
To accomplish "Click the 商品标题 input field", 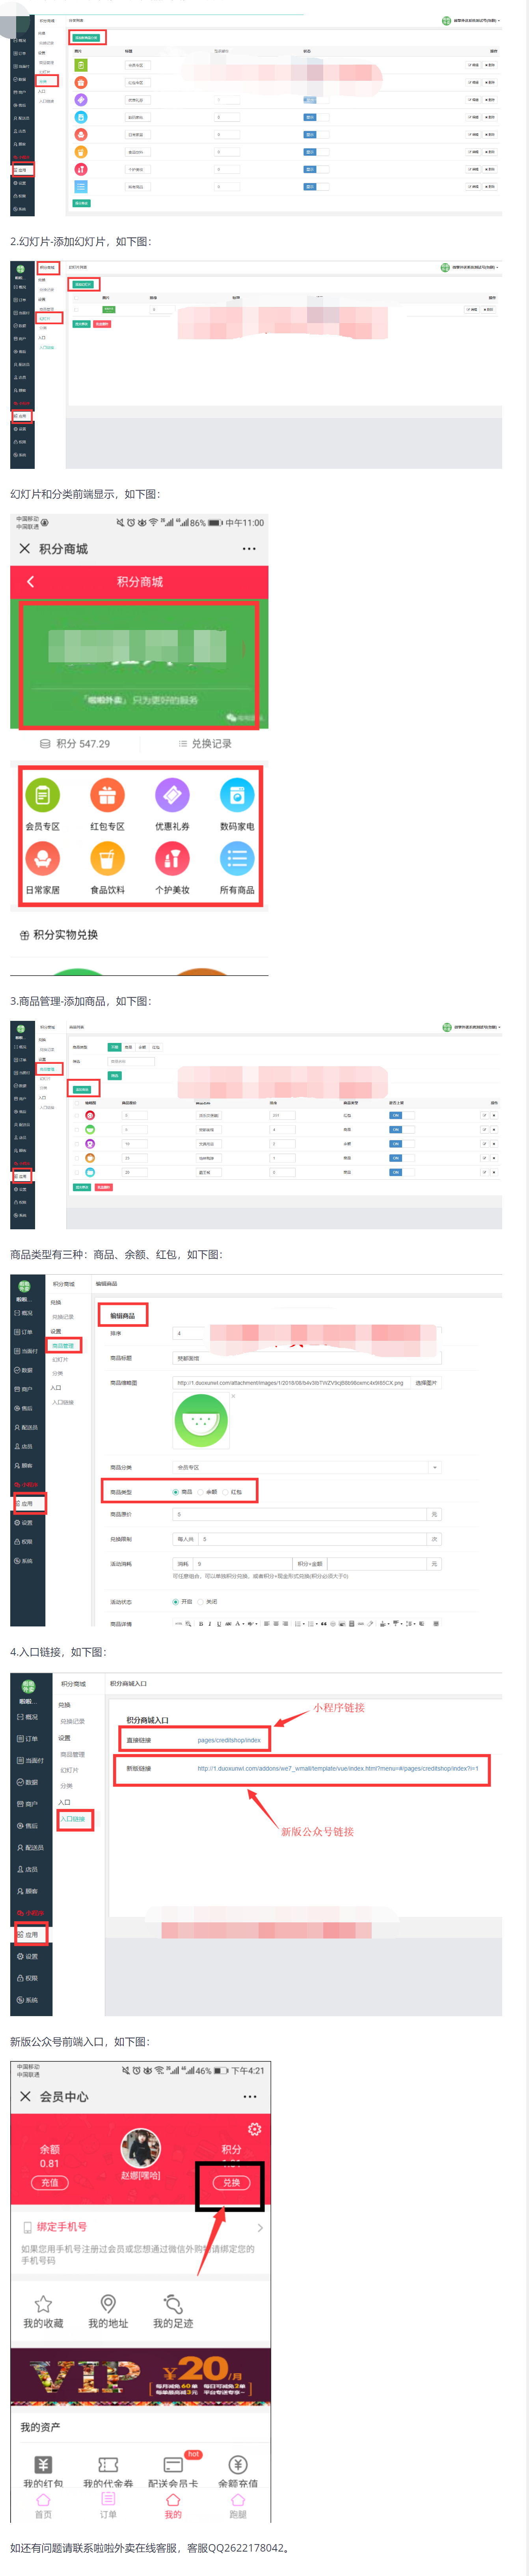I will 307,1358.
